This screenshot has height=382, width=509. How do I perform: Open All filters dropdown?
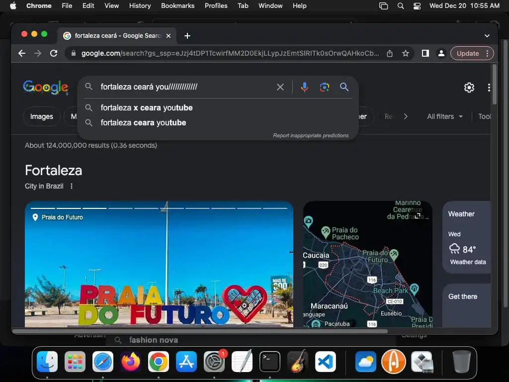[445, 116]
